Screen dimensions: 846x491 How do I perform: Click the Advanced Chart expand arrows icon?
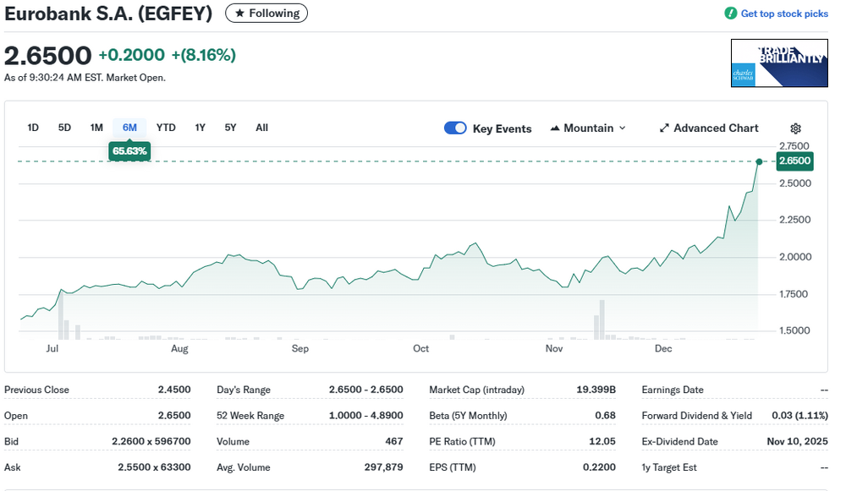(x=664, y=128)
